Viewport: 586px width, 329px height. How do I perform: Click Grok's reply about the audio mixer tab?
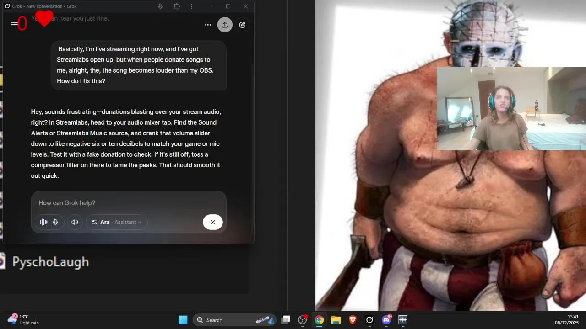[126, 143]
